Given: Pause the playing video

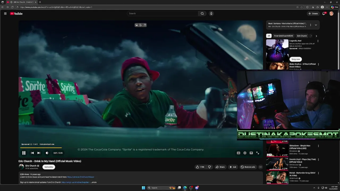Looking at the screenshot, I should pyautogui.click(x=24, y=153).
